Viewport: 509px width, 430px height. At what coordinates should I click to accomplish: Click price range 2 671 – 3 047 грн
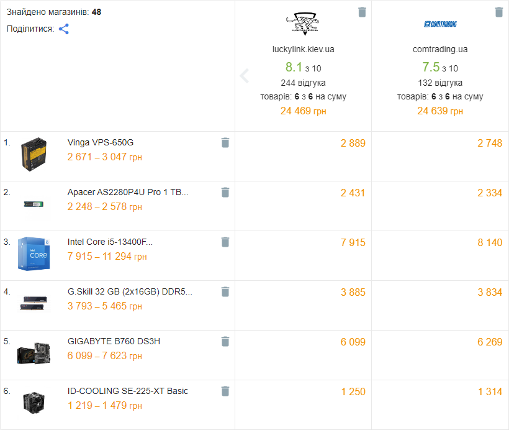click(x=105, y=157)
